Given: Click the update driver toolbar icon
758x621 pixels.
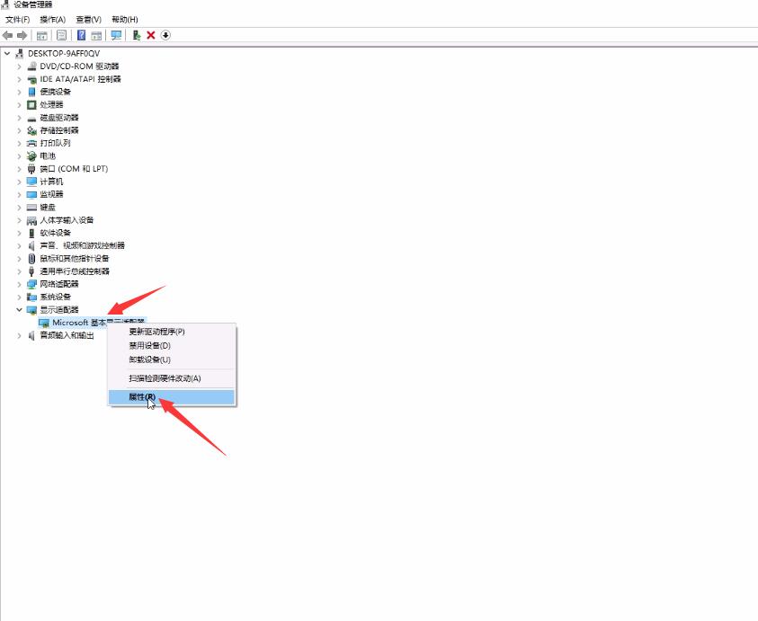Looking at the screenshot, I should click(137, 35).
